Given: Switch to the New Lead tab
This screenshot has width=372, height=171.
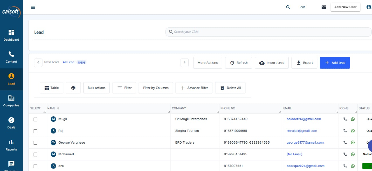Looking at the screenshot, I should coord(51,62).
